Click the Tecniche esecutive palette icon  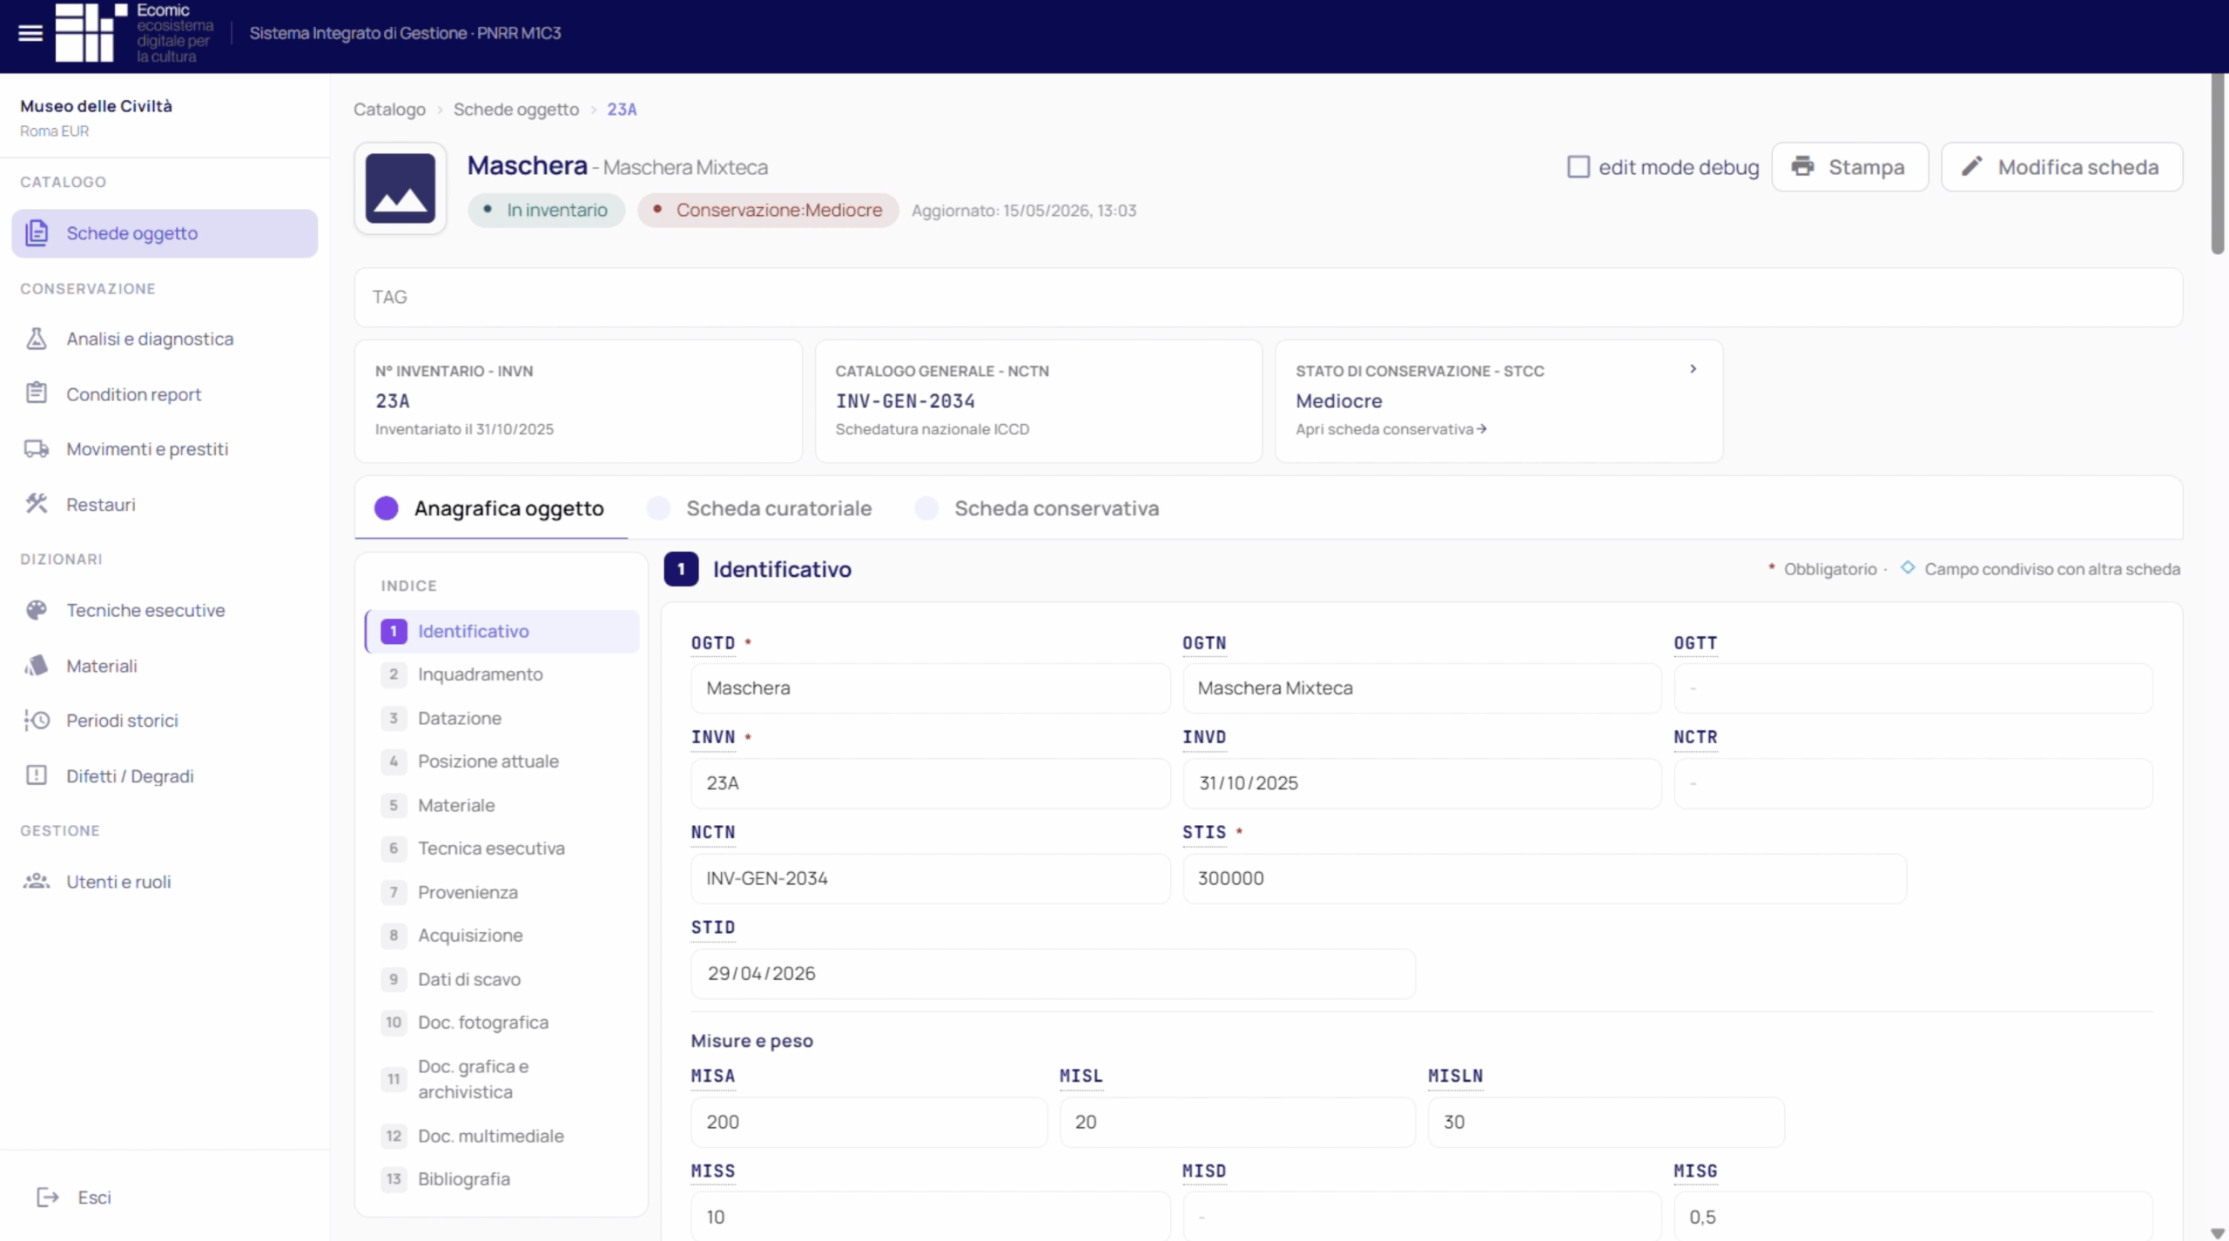[36, 610]
